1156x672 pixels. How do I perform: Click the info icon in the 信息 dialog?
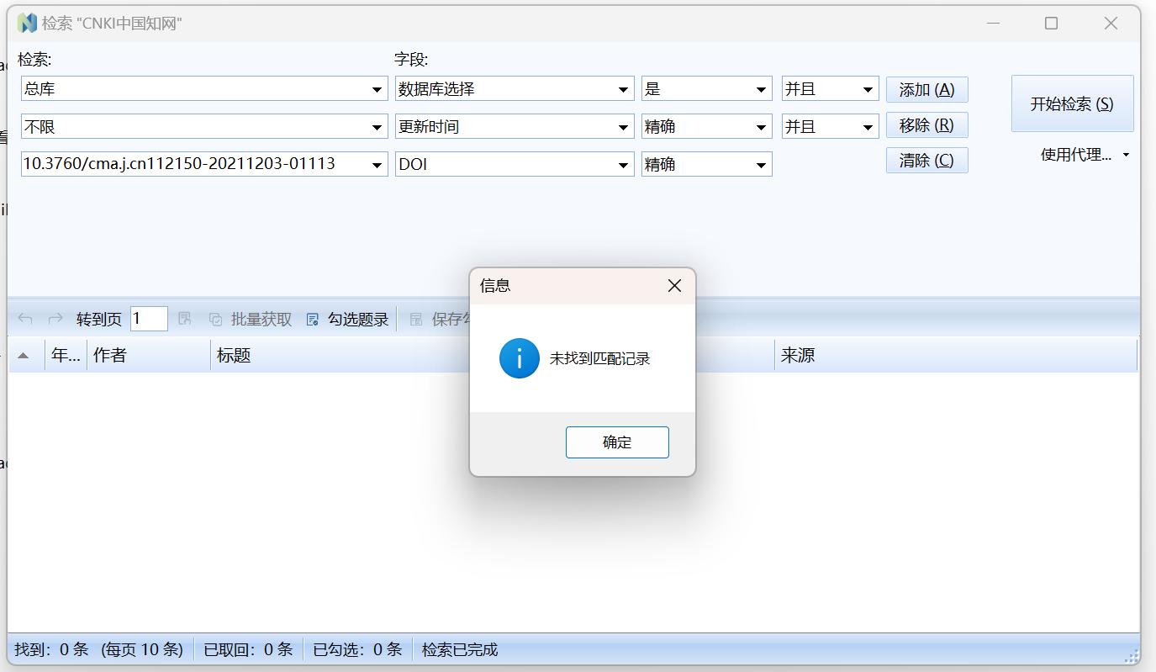[519, 357]
